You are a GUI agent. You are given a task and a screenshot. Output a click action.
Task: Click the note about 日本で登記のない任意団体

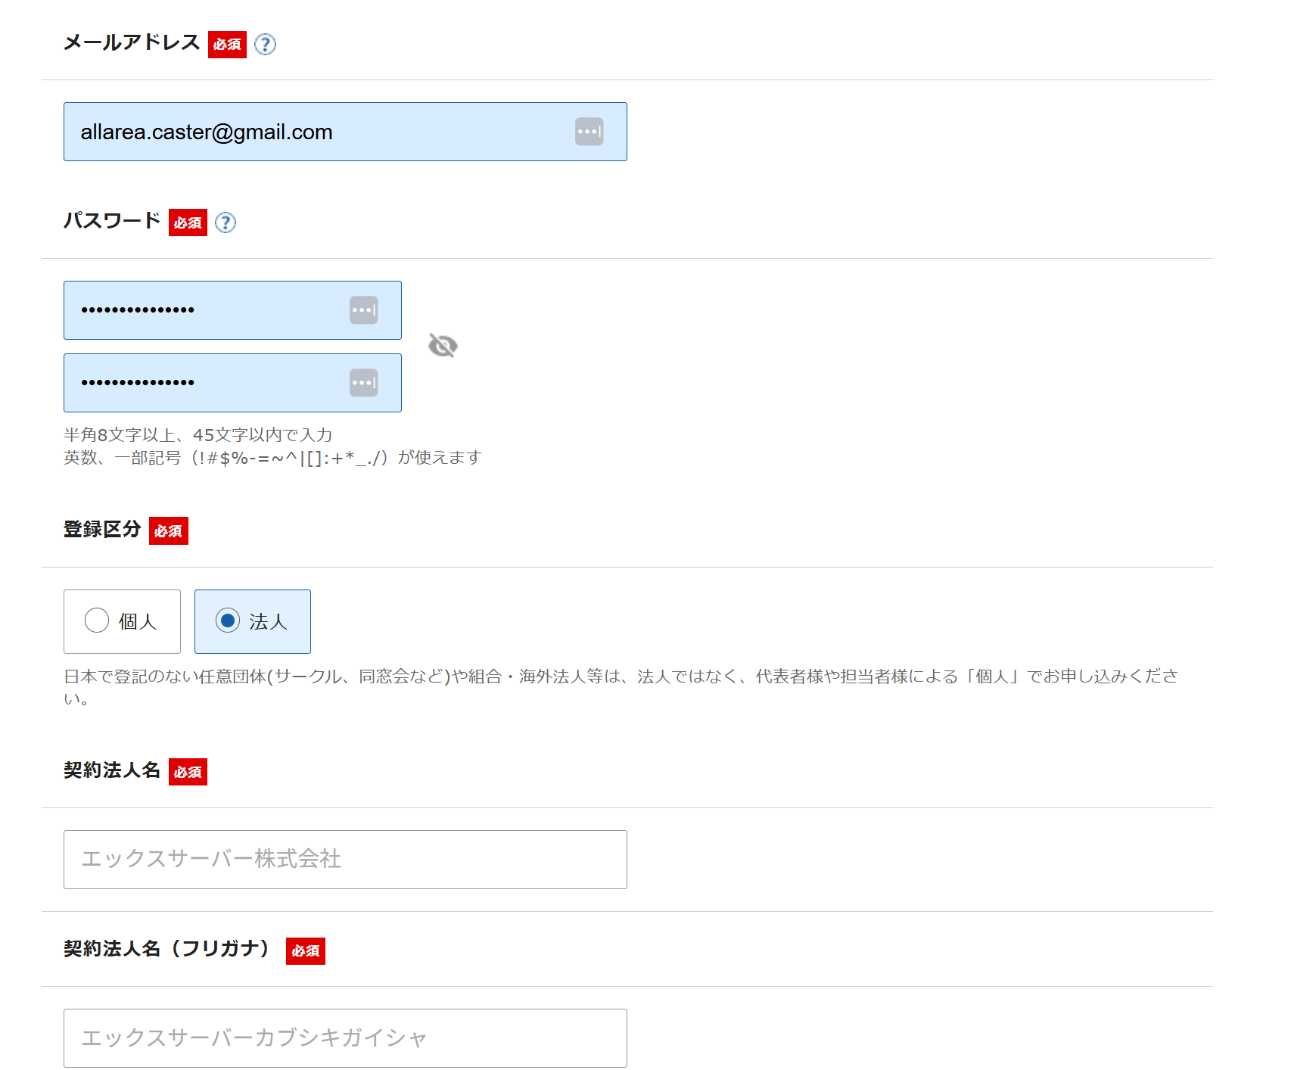[x=621, y=686]
